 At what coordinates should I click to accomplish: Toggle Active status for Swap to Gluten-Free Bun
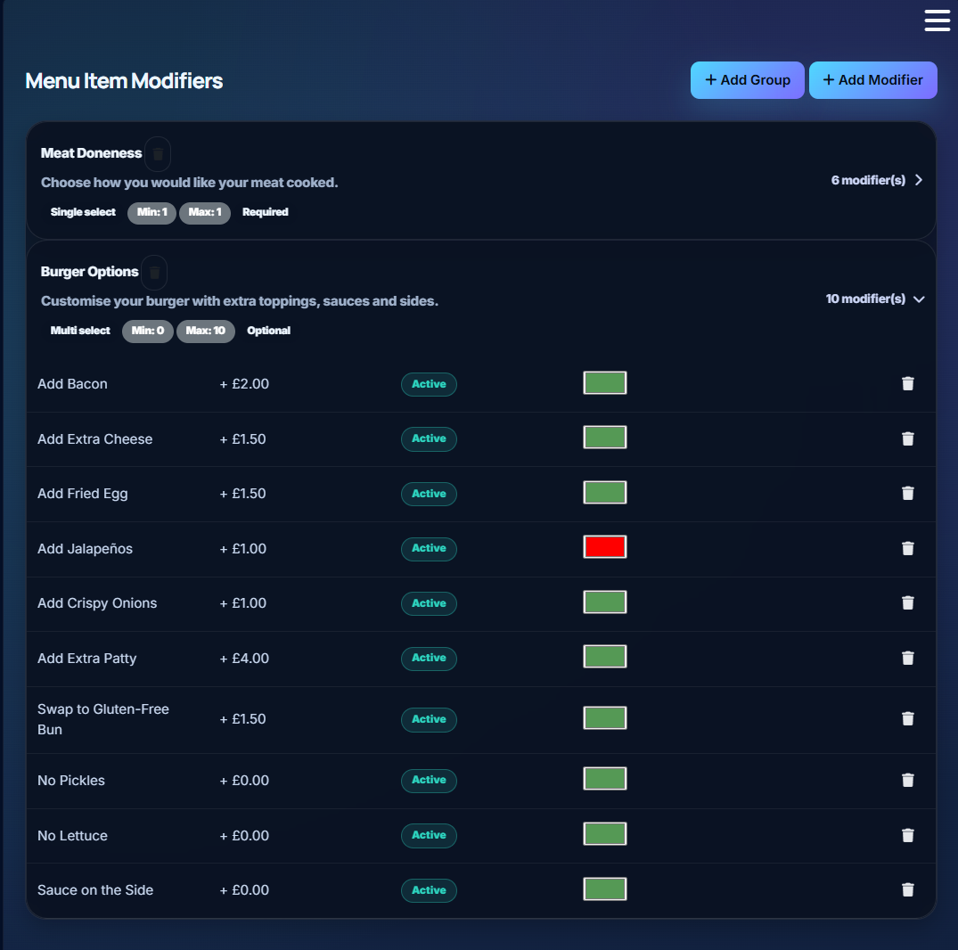(x=429, y=719)
